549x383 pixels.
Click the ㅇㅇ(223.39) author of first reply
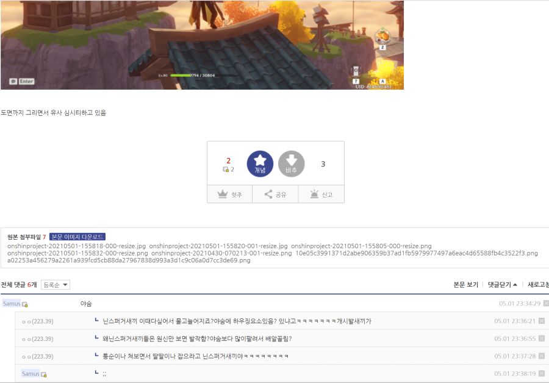(x=37, y=321)
